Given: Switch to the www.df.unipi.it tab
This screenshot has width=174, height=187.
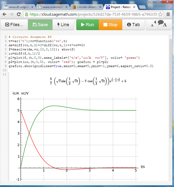Looking at the screenshot, I should pyautogui.click(x=19, y=7).
